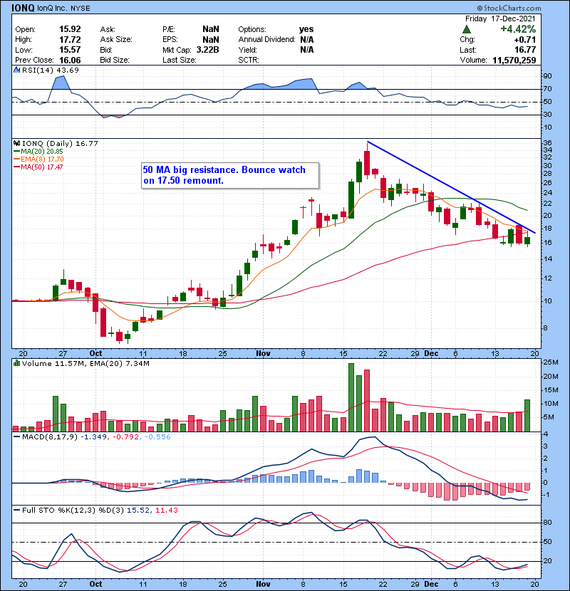Click the High value 17.72
The height and width of the screenshot is (591, 570).
[x=70, y=39]
